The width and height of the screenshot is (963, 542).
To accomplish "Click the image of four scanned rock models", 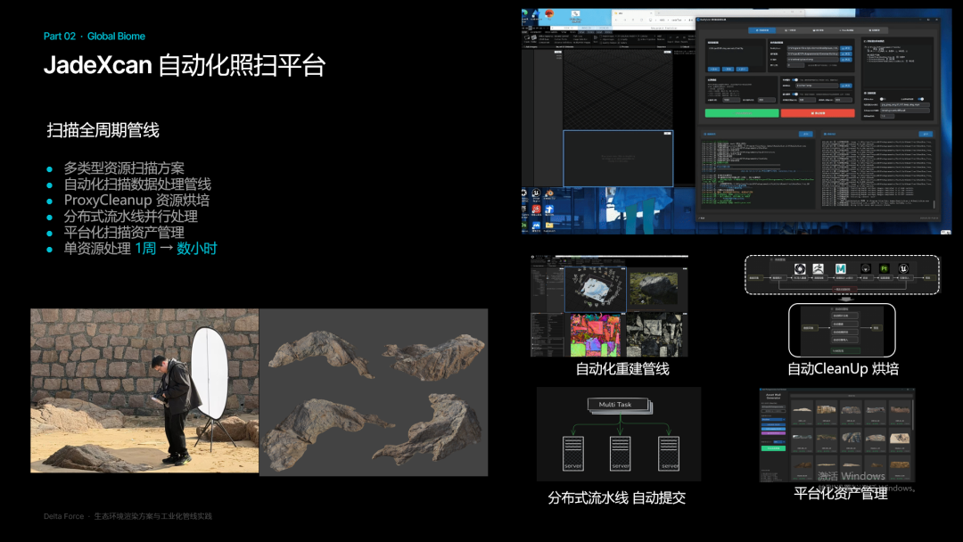I will click(x=374, y=392).
